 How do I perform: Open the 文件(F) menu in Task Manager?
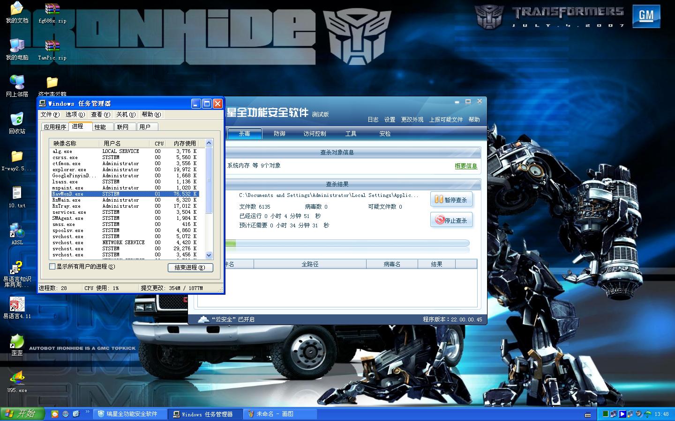(50, 115)
